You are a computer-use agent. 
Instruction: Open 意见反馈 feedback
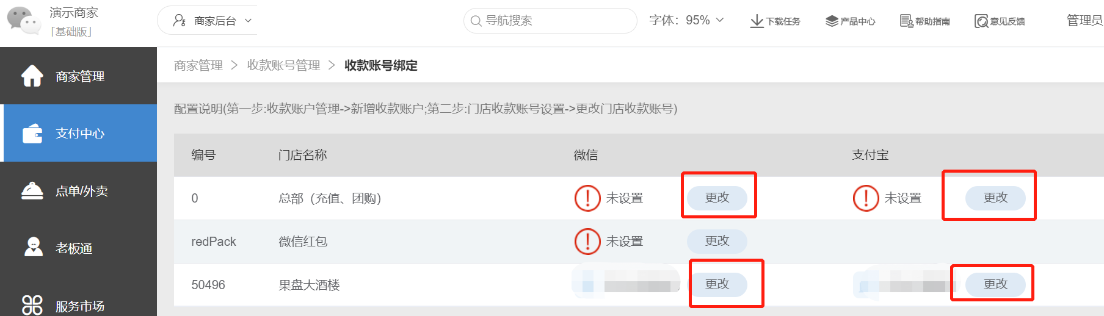pos(1000,21)
